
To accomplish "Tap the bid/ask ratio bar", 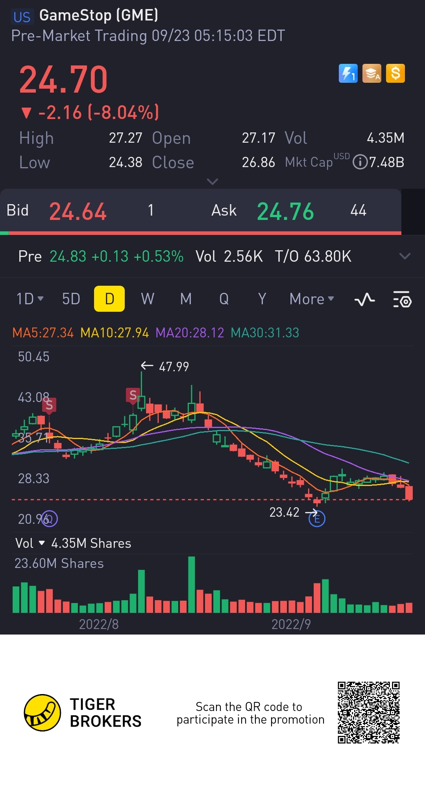I will pyautogui.click(x=201, y=233).
